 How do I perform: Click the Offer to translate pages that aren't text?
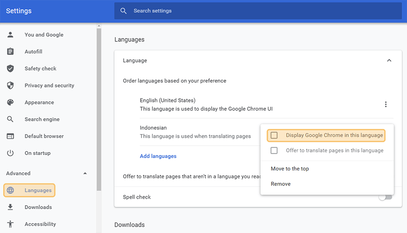pos(192,176)
